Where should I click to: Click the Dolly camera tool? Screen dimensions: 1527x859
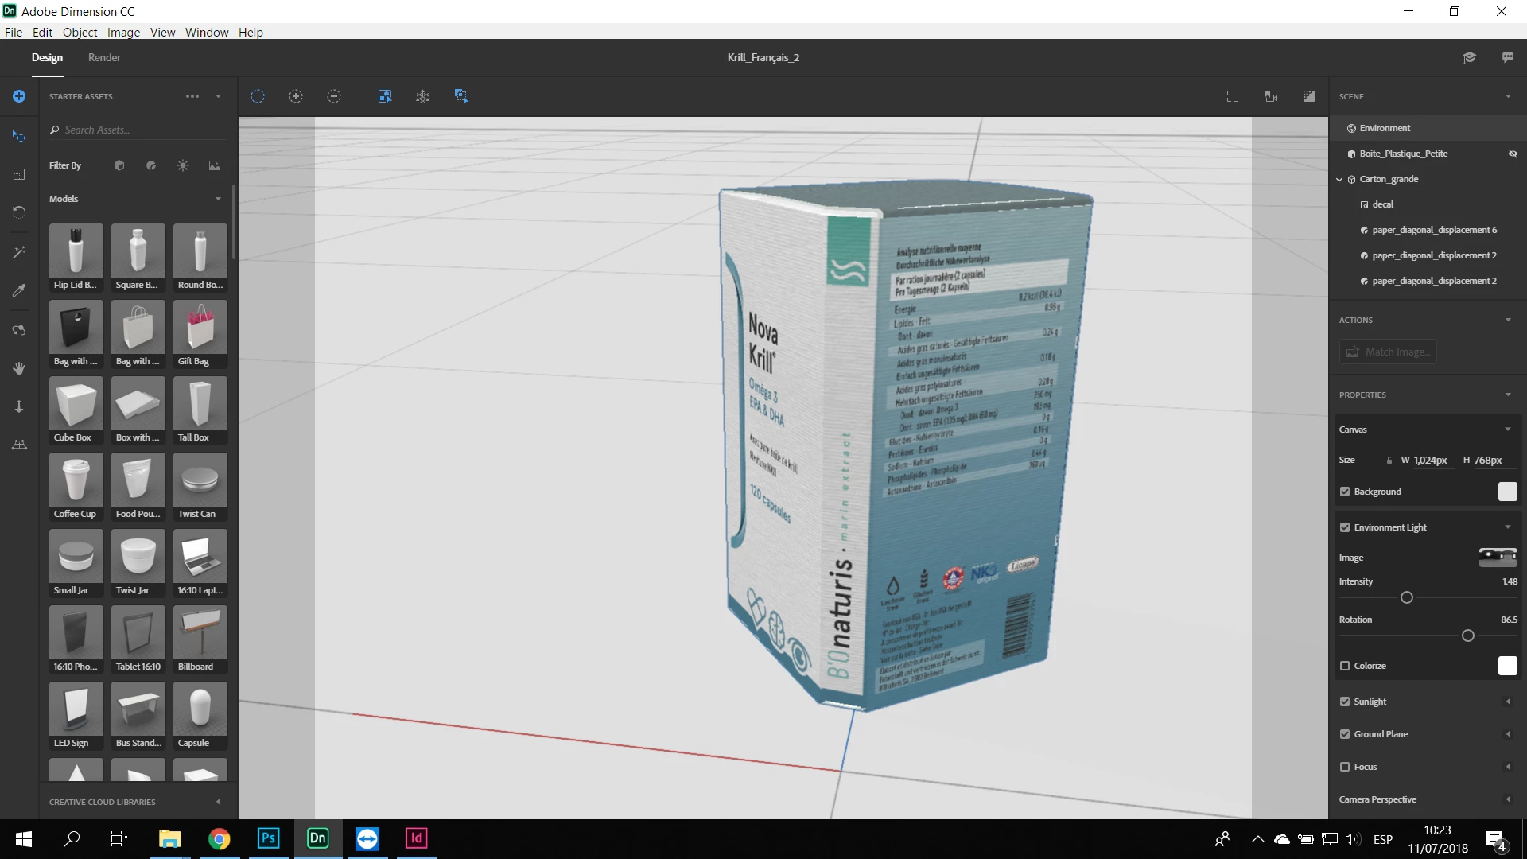[x=19, y=406]
